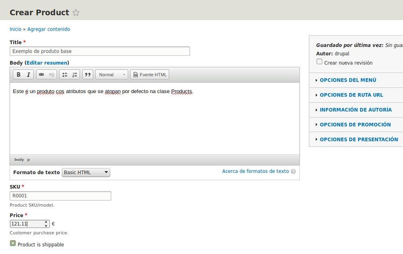
Task: Add the page to shortcuts with the star icon
Action: 76,12
